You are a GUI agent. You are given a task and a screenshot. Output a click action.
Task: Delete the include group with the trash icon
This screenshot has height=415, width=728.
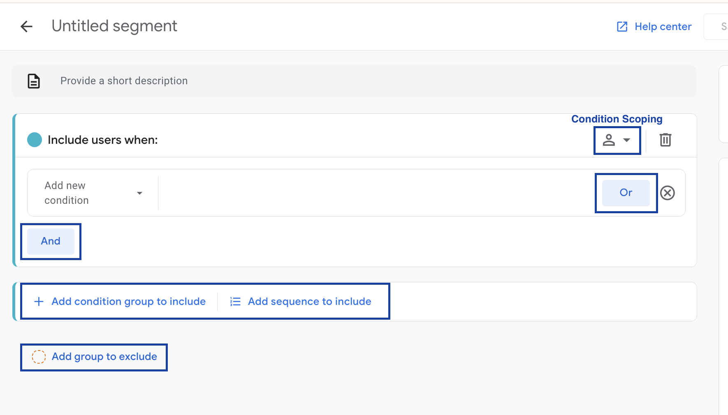(665, 140)
